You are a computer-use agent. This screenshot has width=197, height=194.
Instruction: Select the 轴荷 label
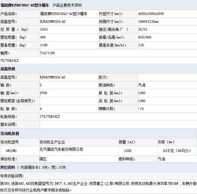tap(5, 53)
